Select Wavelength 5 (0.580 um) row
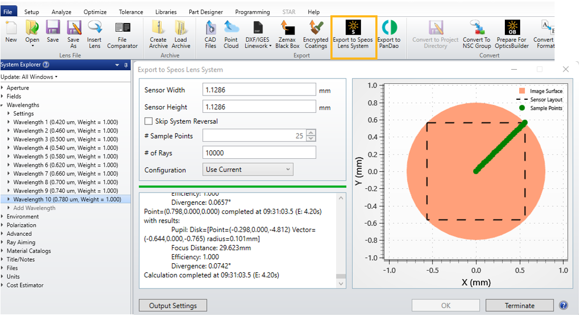 (66, 157)
